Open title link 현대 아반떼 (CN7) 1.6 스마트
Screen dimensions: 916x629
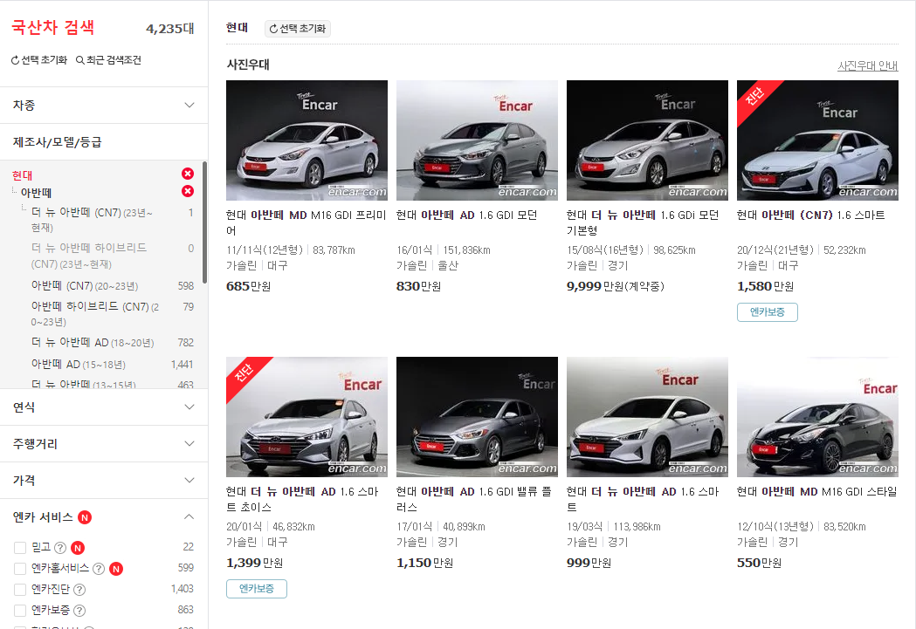pos(811,215)
